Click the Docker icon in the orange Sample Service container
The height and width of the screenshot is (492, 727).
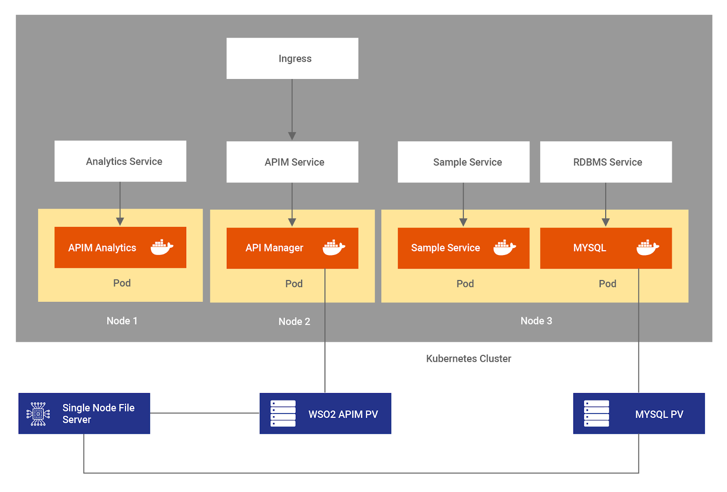pyautogui.click(x=505, y=247)
